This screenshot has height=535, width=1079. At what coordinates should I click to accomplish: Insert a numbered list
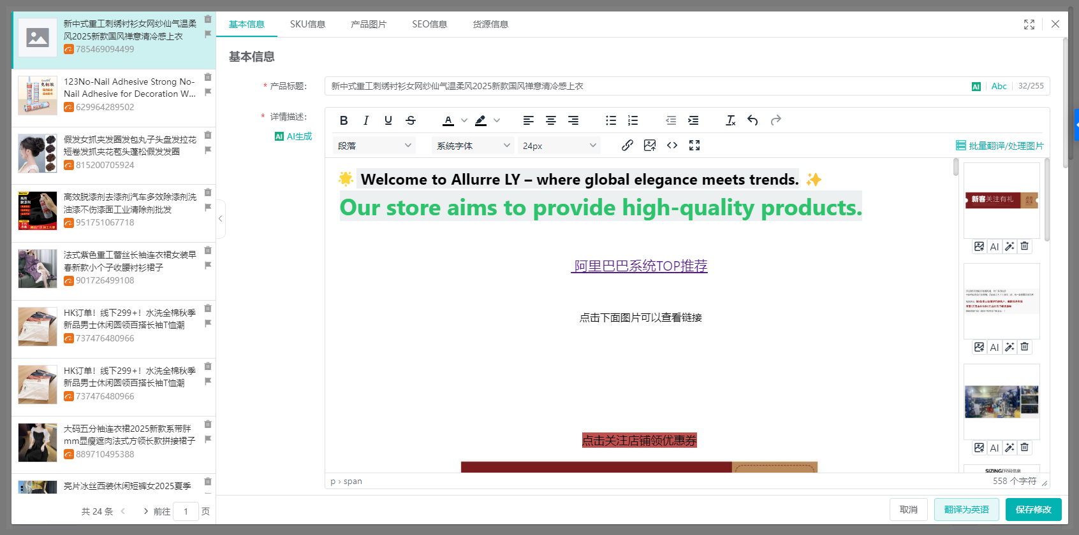633,120
